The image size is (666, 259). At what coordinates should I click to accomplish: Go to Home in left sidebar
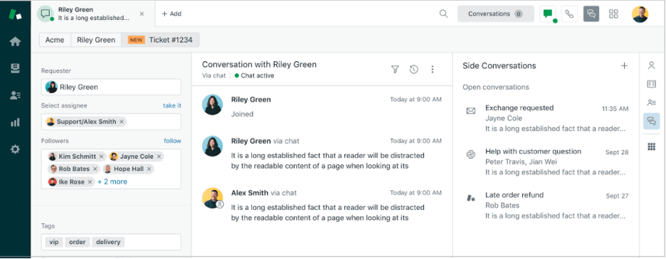(x=15, y=41)
